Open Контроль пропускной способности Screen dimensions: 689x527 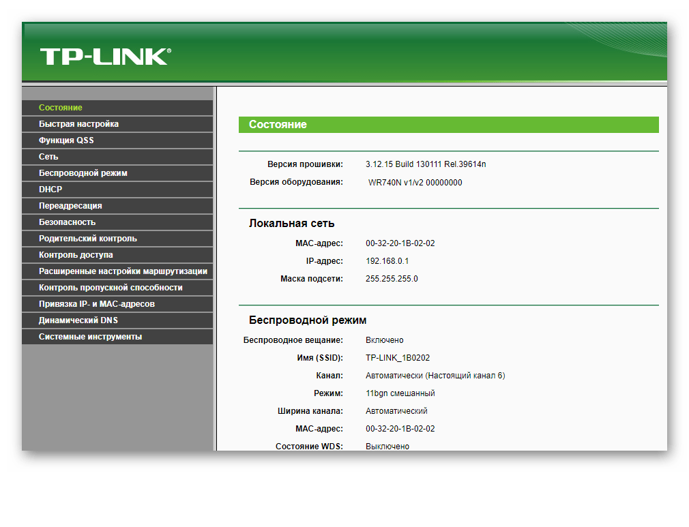click(x=111, y=288)
